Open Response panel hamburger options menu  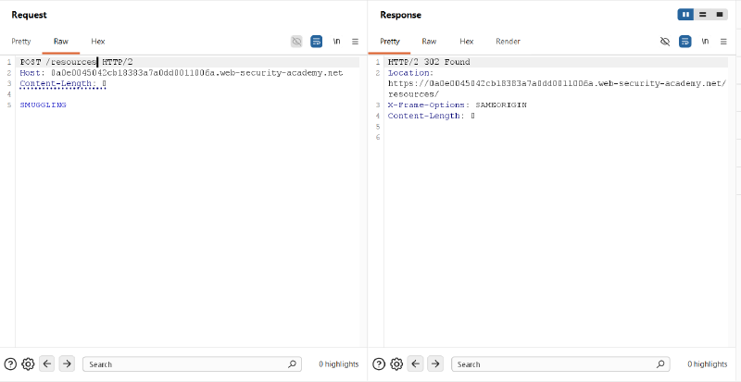(x=723, y=42)
